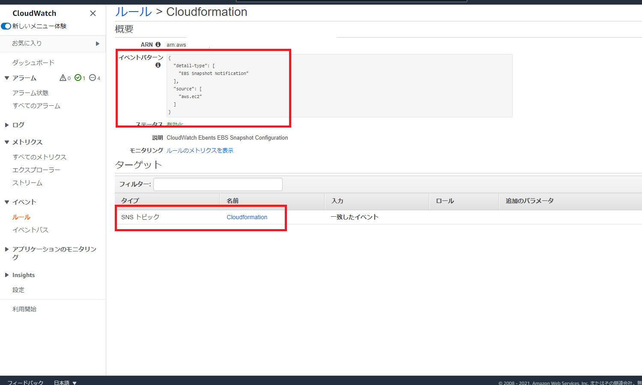Open the 日本語 language dropdown
Viewport: 642px width, 385px height.
click(65, 382)
